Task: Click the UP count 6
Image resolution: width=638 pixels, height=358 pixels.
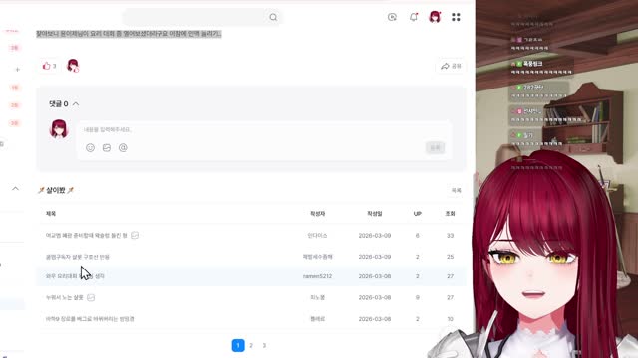Action: pos(418,235)
